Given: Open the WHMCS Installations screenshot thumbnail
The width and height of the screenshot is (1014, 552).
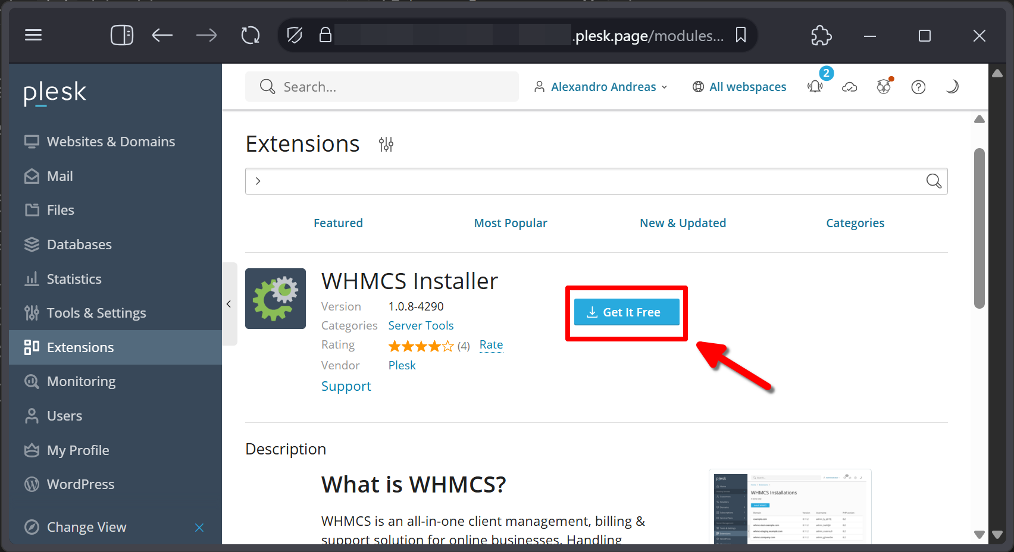Looking at the screenshot, I should coord(790,507).
